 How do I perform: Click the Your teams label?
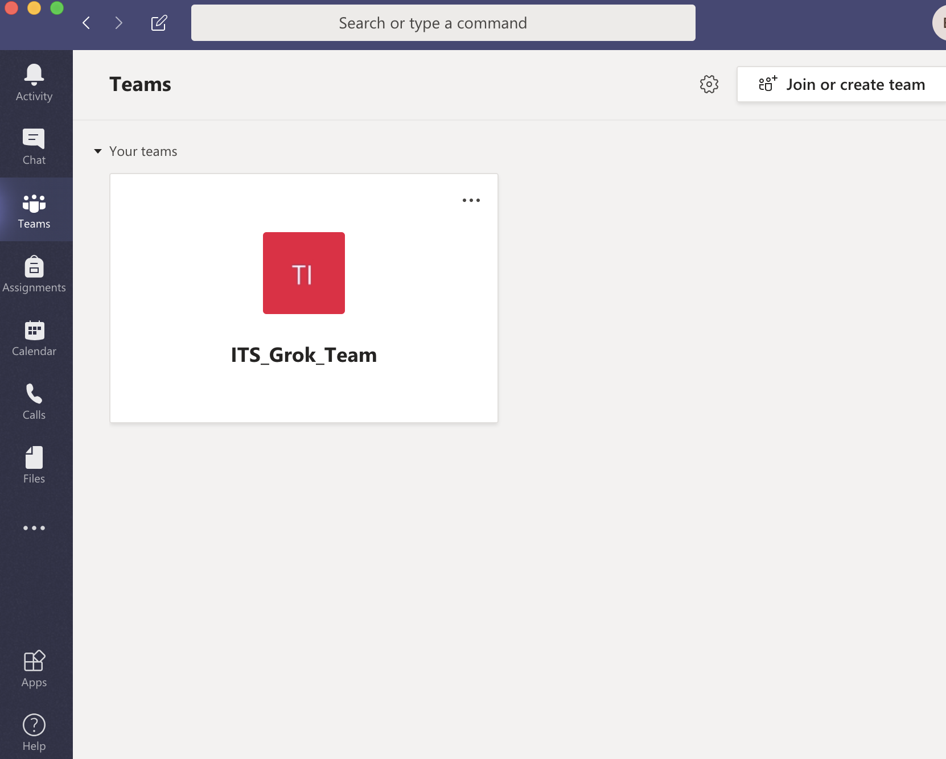143,151
